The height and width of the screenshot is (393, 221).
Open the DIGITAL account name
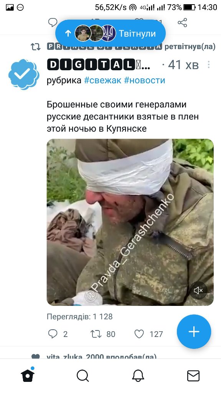pyautogui.click(x=99, y=65)
